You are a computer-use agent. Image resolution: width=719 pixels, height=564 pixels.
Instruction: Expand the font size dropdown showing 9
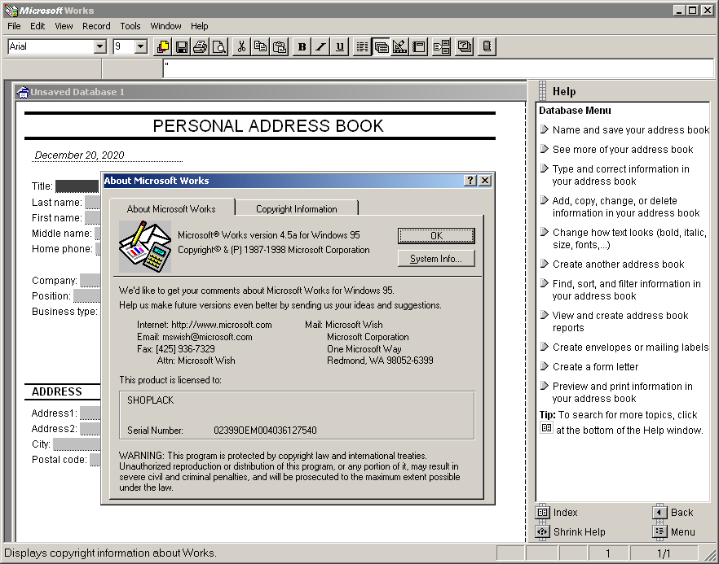coord(140,46)
